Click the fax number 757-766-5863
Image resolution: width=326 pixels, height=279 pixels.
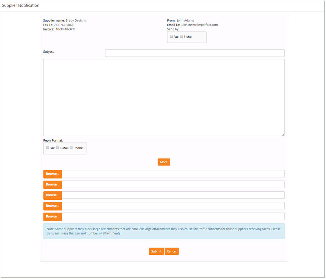click(x=64, y=25)
